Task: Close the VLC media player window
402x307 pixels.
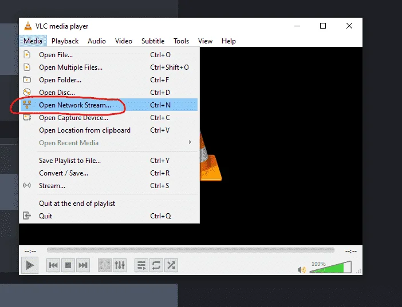Action: coord(349,26)
